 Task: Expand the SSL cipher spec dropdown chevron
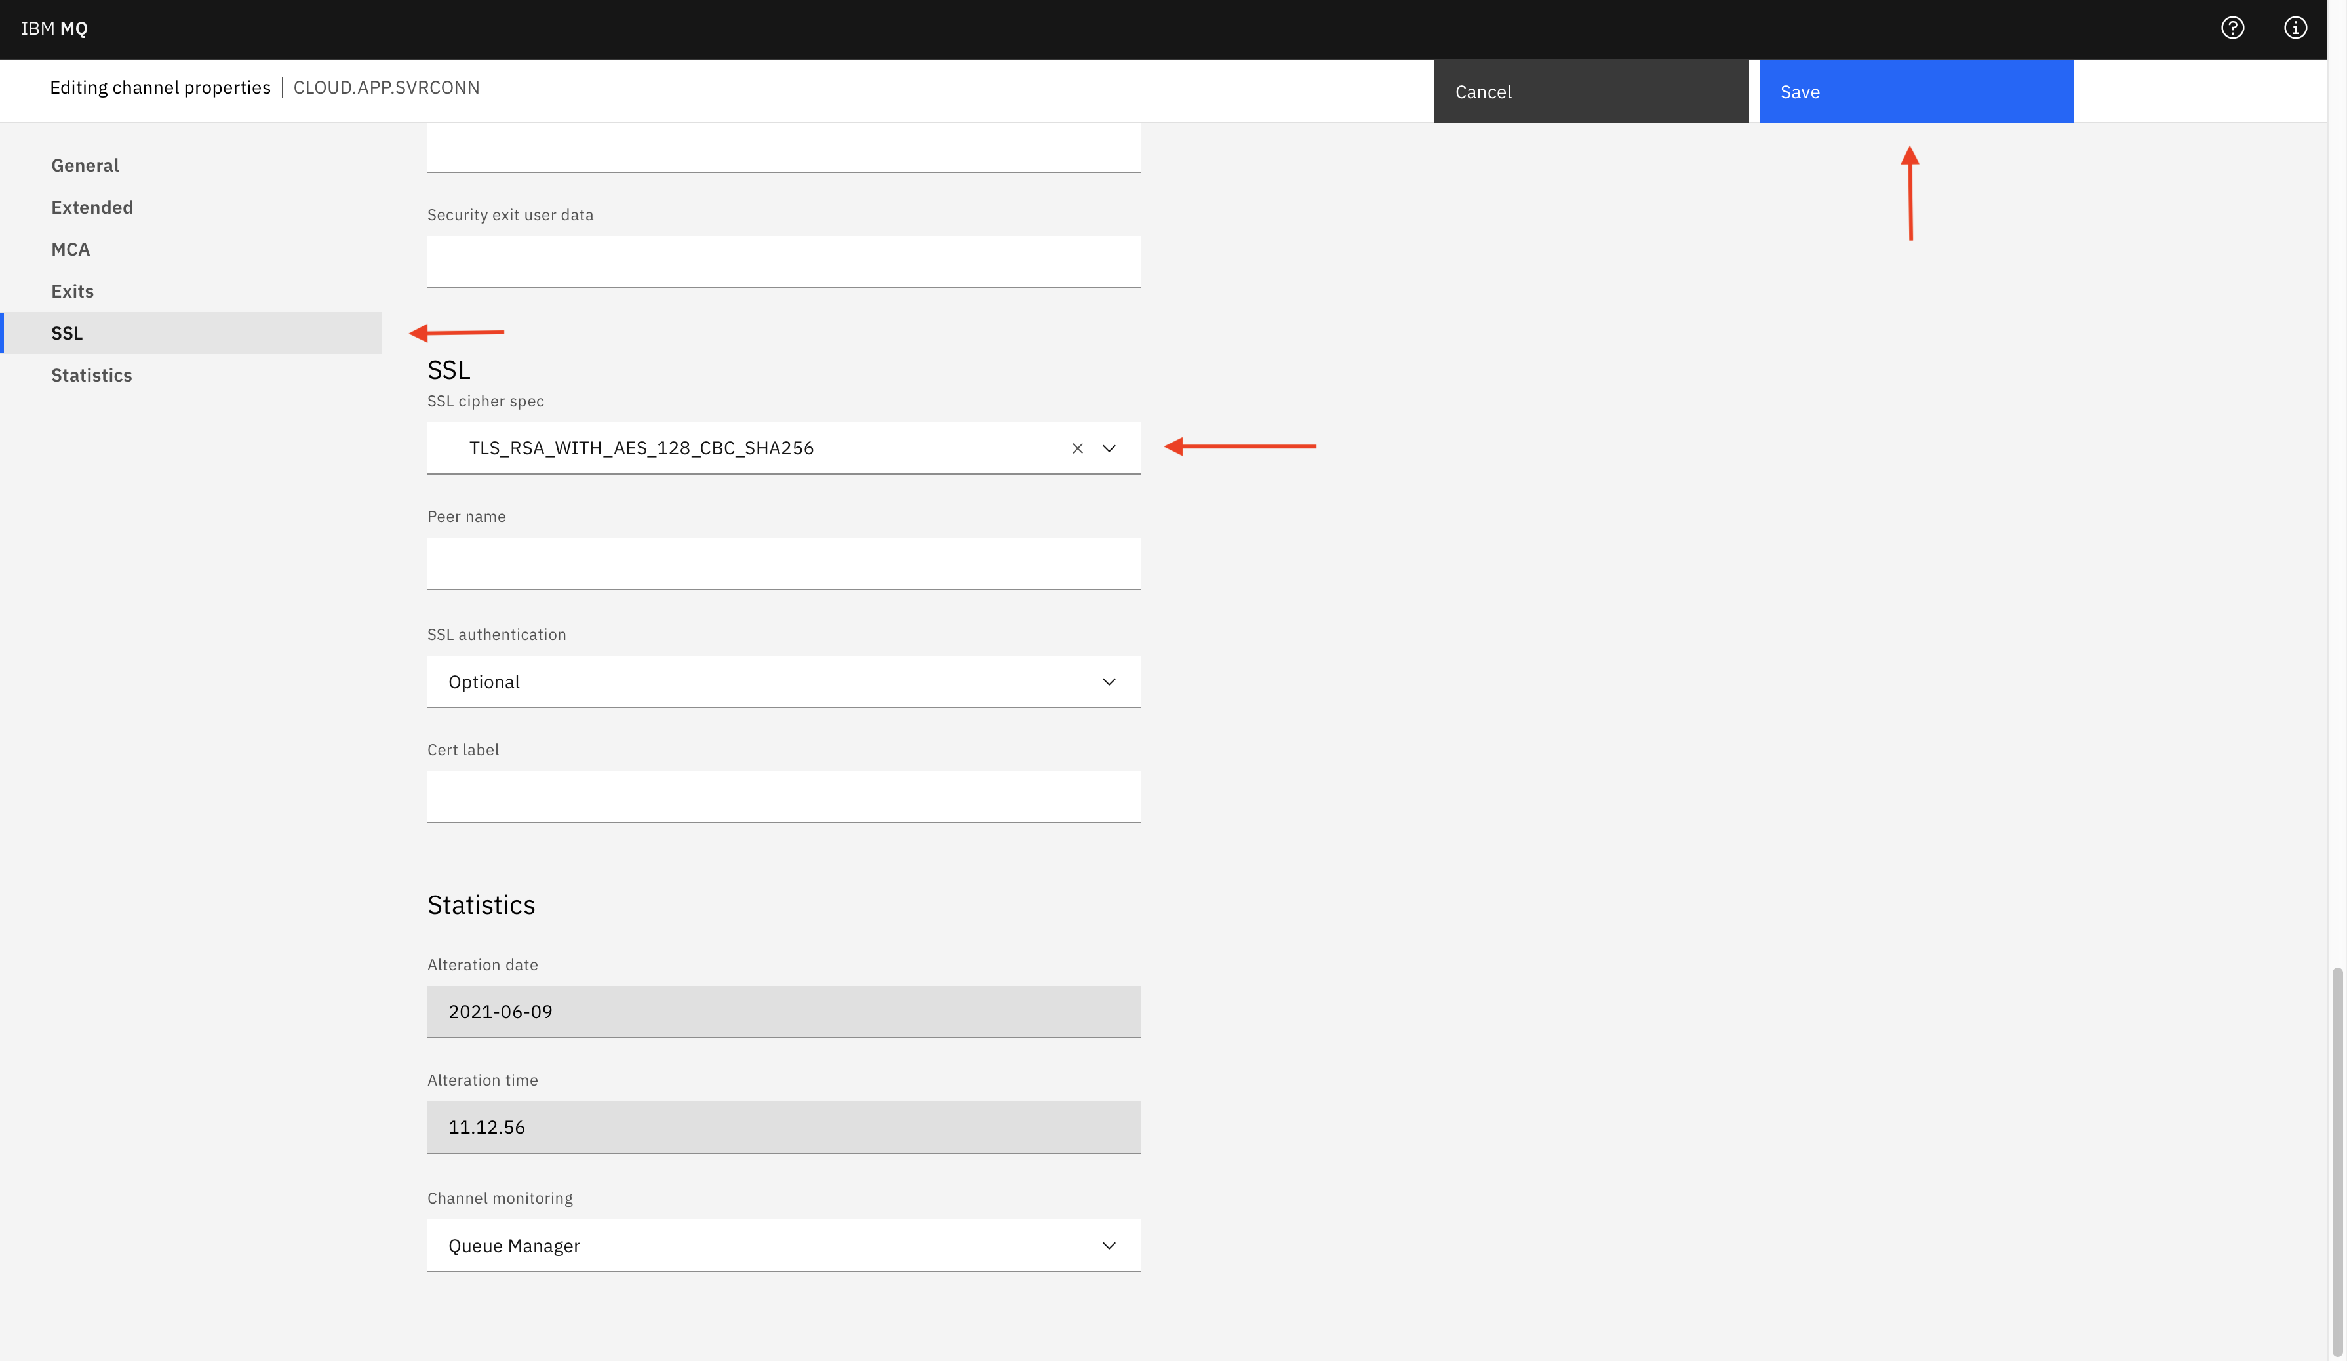click(1109, 448)
